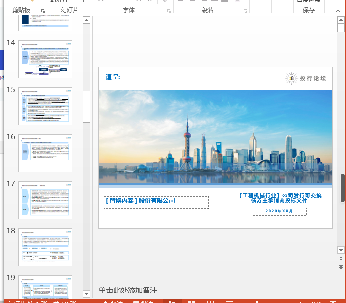Select slide 18 thumbnail

(x=45, y=247)
